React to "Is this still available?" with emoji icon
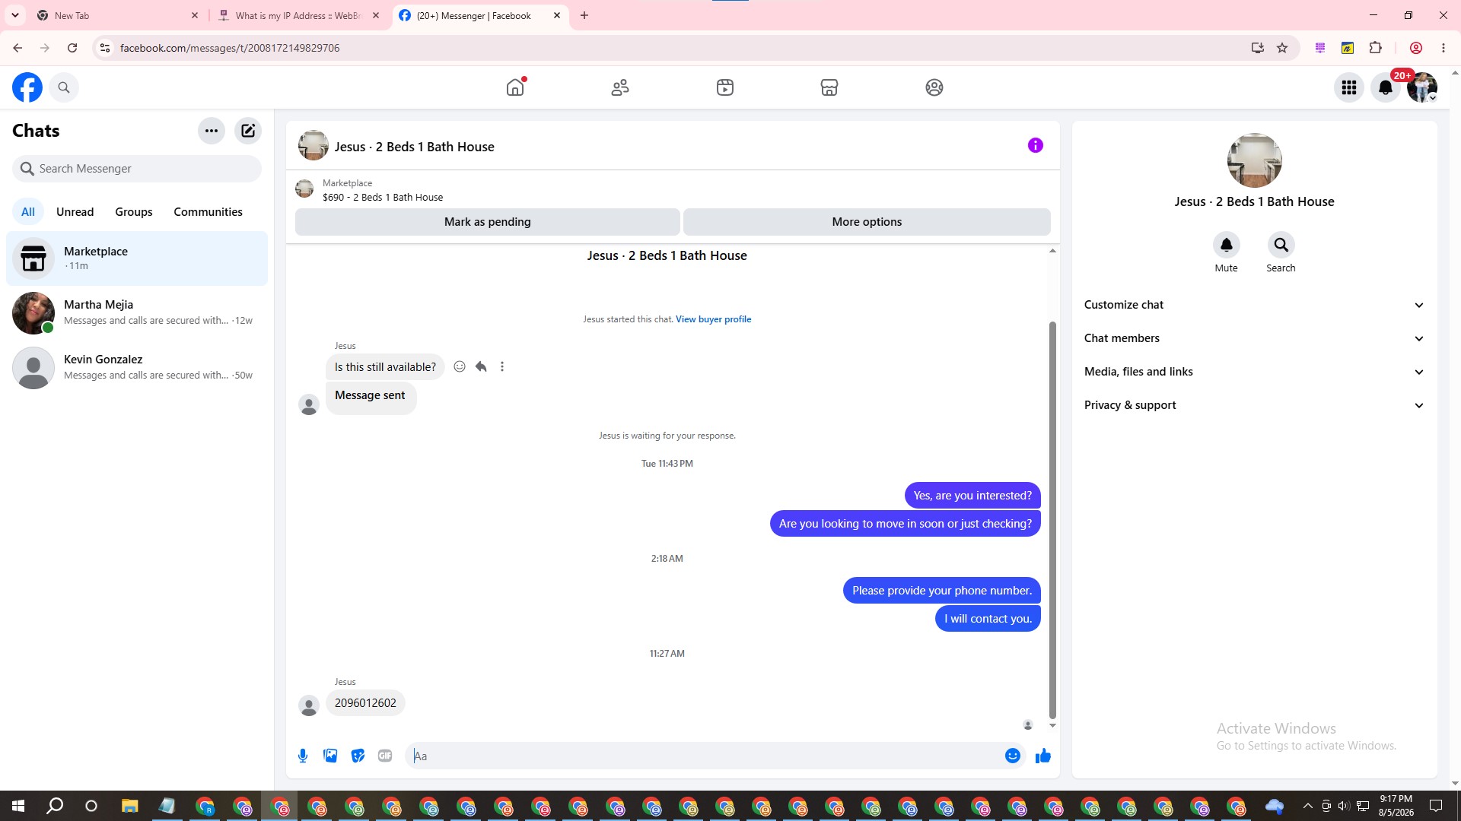 coord(460,366)
